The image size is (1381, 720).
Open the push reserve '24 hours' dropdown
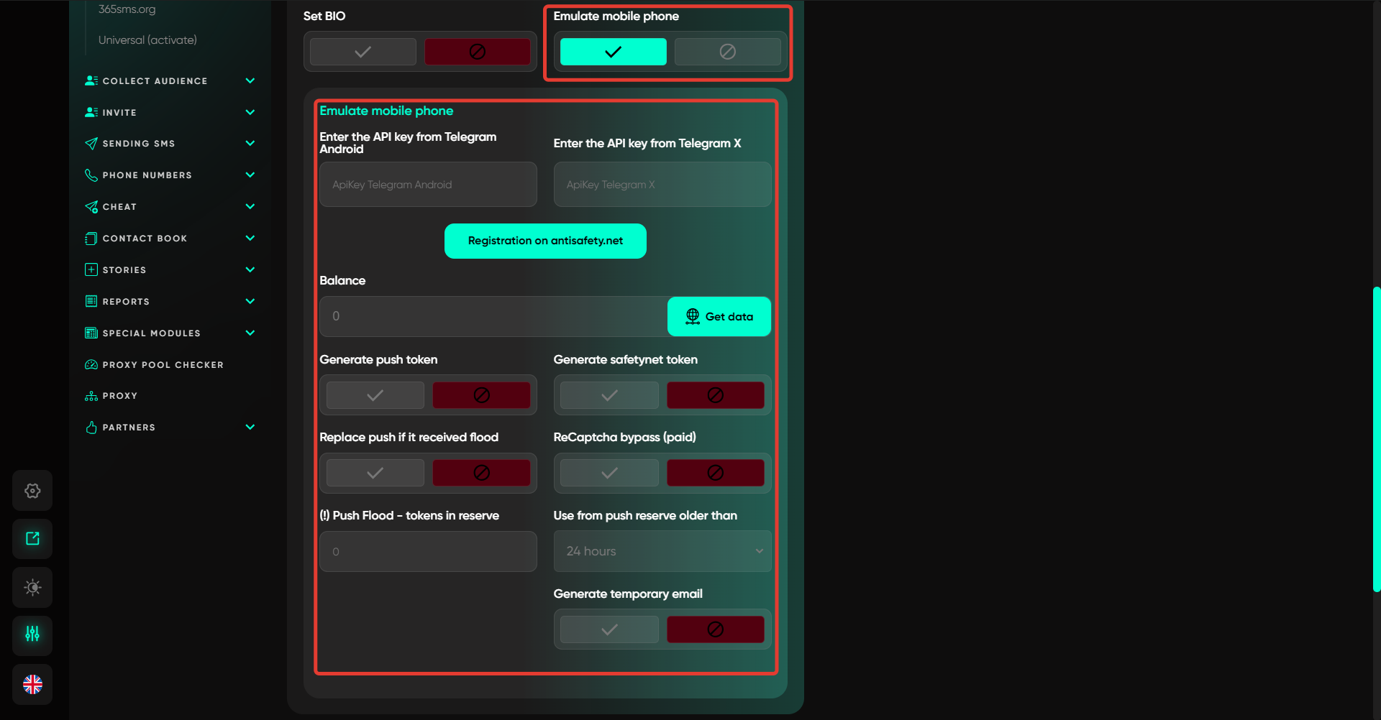click(662, 551)
